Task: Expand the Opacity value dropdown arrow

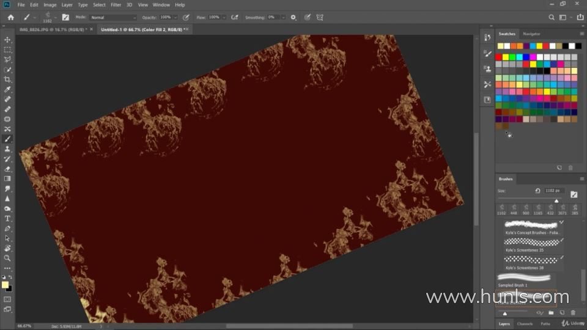Action: click(176, 18)
